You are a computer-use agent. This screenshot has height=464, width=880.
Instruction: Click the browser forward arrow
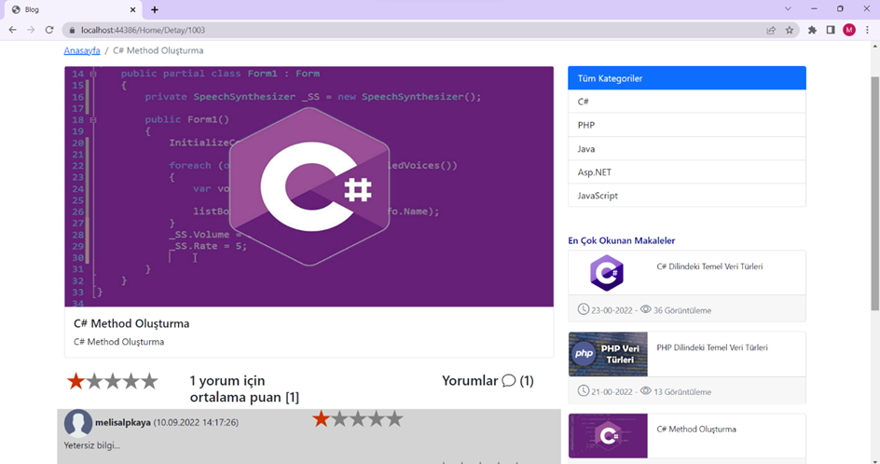(x=31, y=30)
